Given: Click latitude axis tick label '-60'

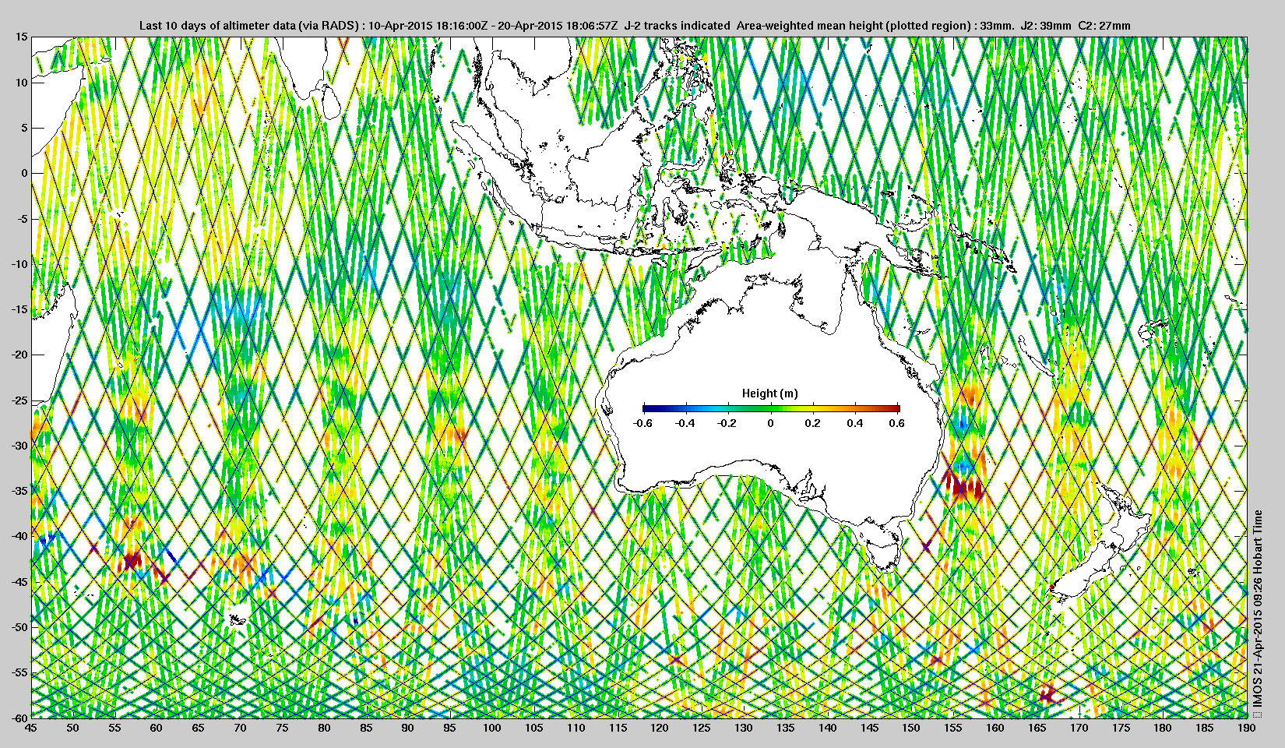Looking at the screenshot, I should point(19,718).
